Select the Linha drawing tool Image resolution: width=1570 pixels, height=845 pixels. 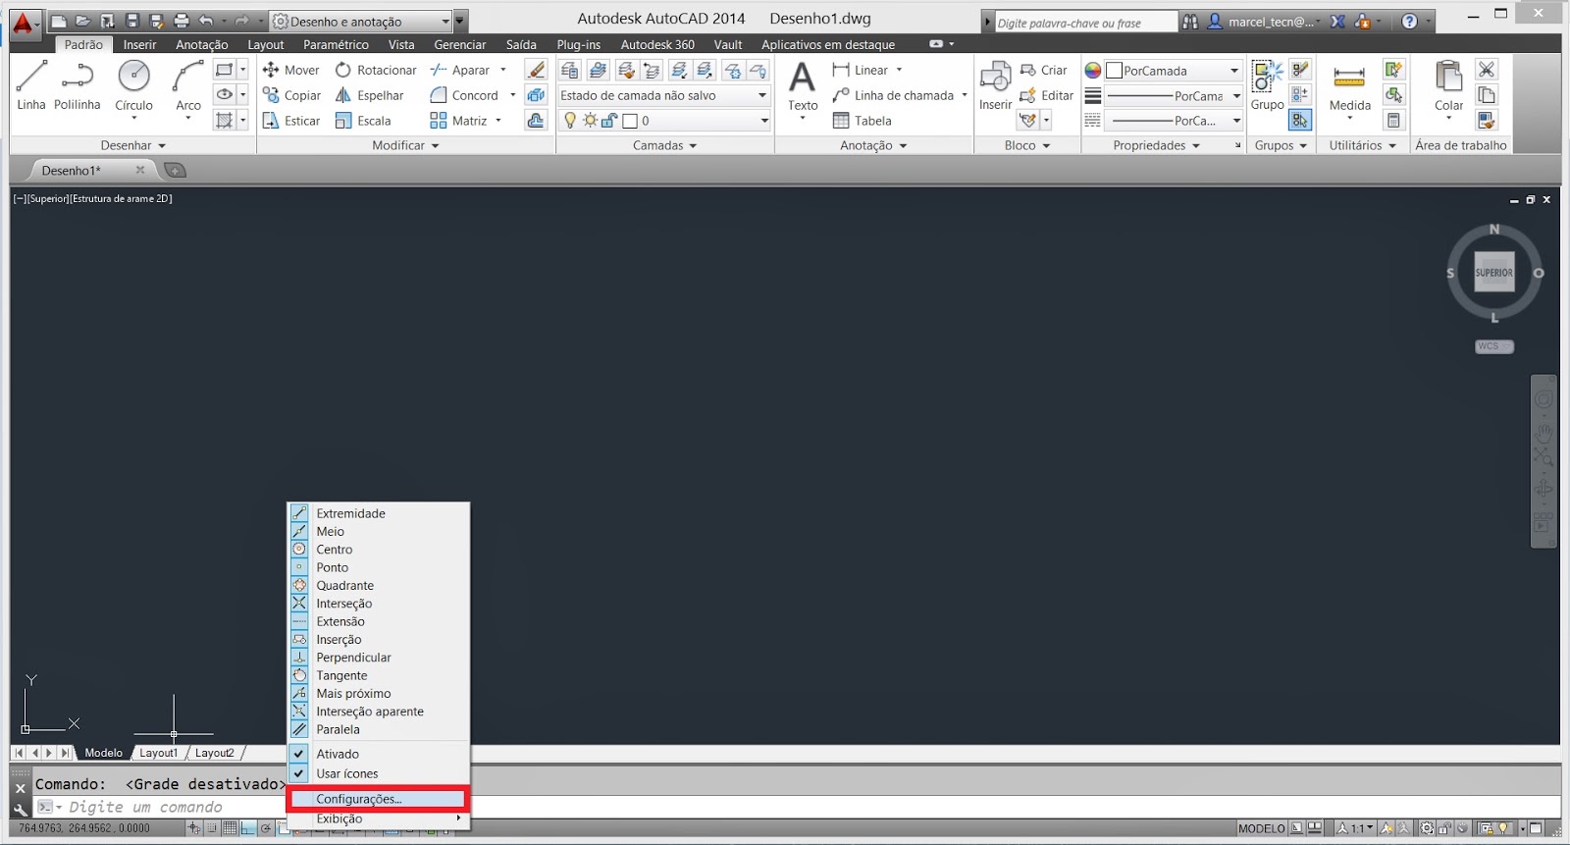(x=31, y=85)
